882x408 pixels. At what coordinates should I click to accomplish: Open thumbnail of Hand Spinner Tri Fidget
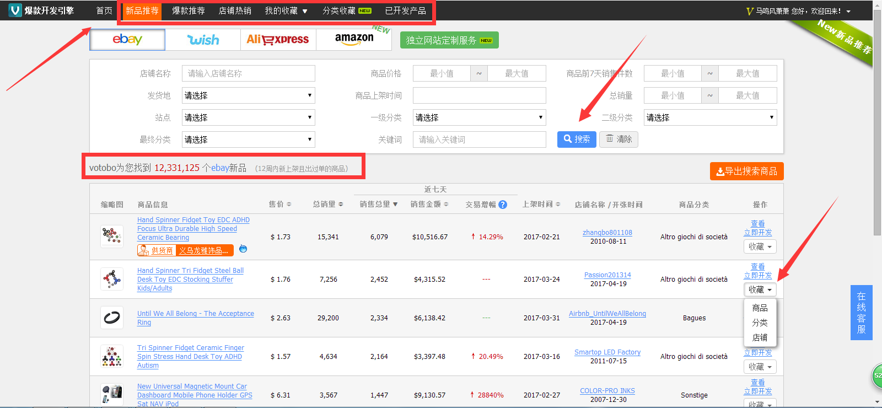tap(112, 279)
